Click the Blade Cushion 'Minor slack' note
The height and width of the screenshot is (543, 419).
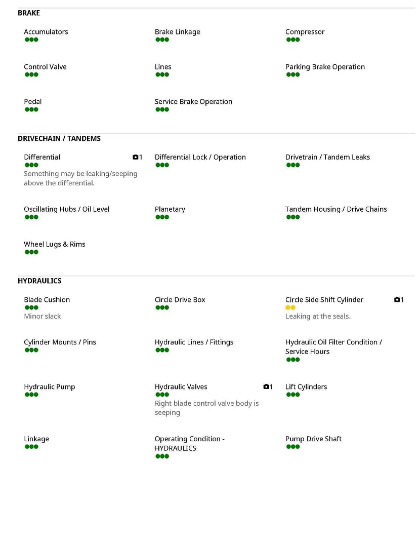point(42,316)
